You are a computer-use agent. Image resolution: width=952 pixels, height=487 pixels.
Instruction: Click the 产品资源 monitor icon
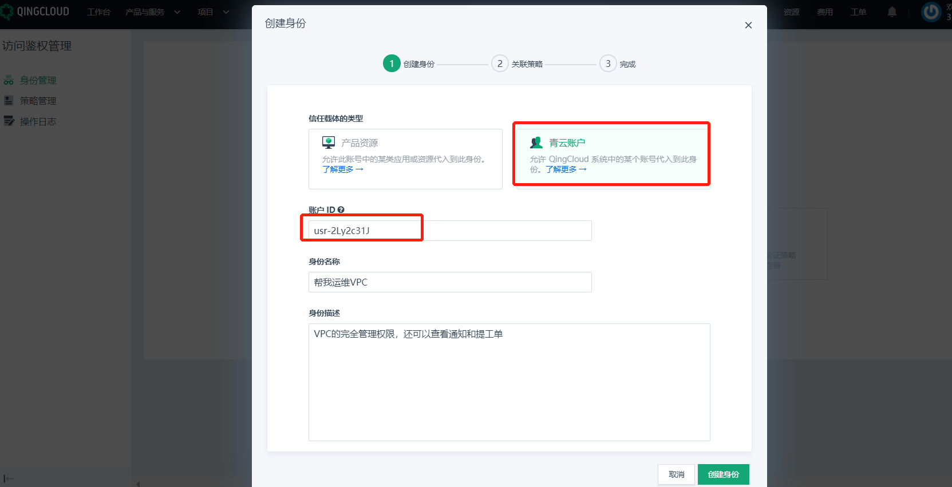[329, 142]
